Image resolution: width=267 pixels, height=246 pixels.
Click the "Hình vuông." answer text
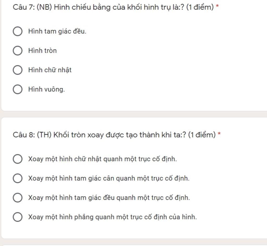tap(46, 89)
